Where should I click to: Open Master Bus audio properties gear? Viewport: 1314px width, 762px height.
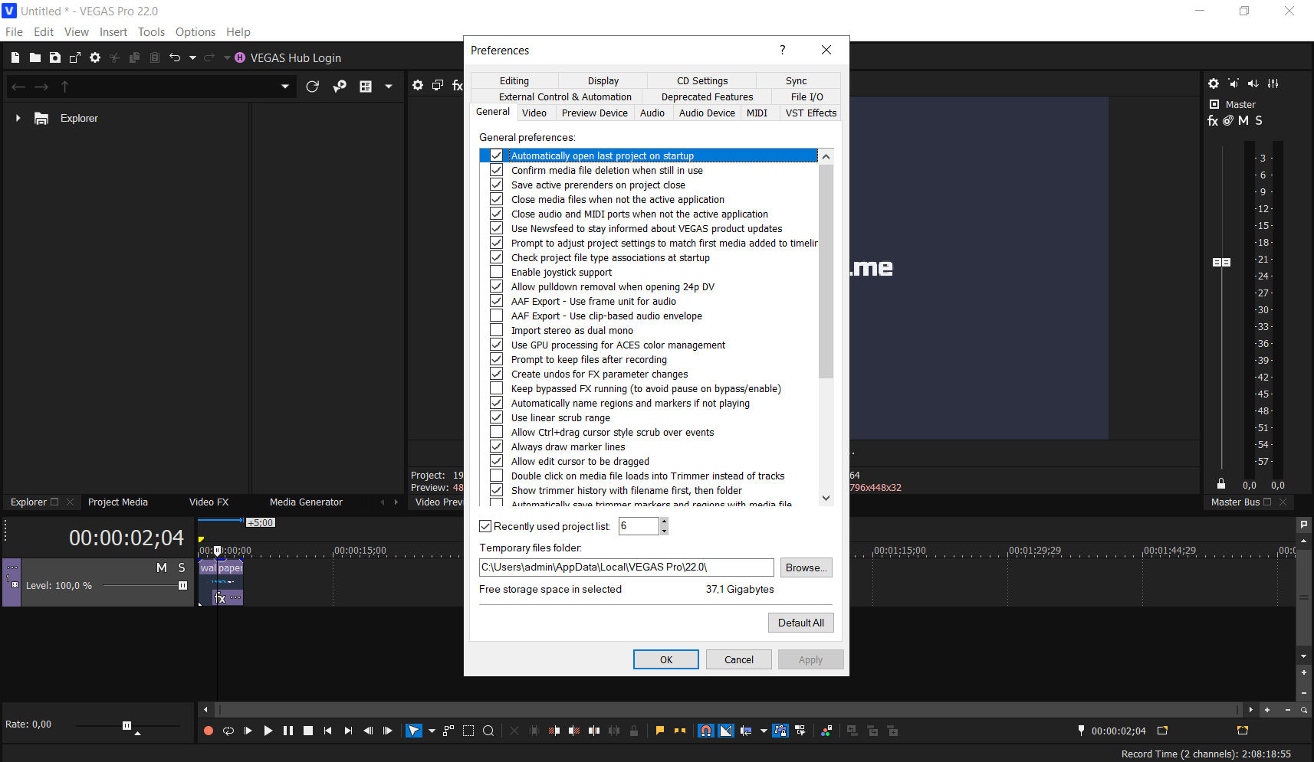coord(1214,83)
